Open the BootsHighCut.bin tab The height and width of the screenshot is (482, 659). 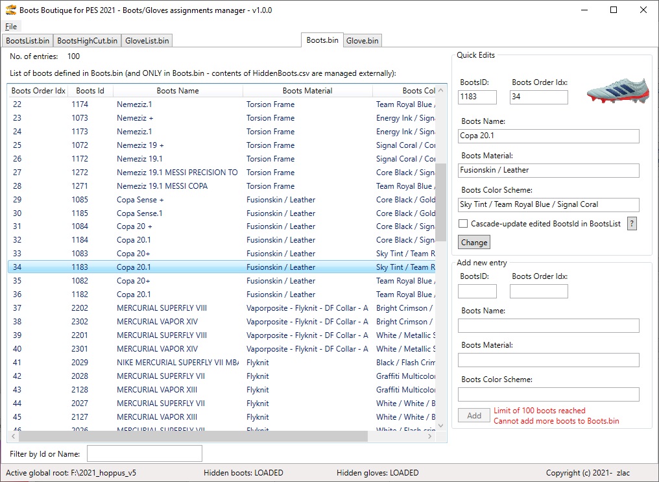88,40
